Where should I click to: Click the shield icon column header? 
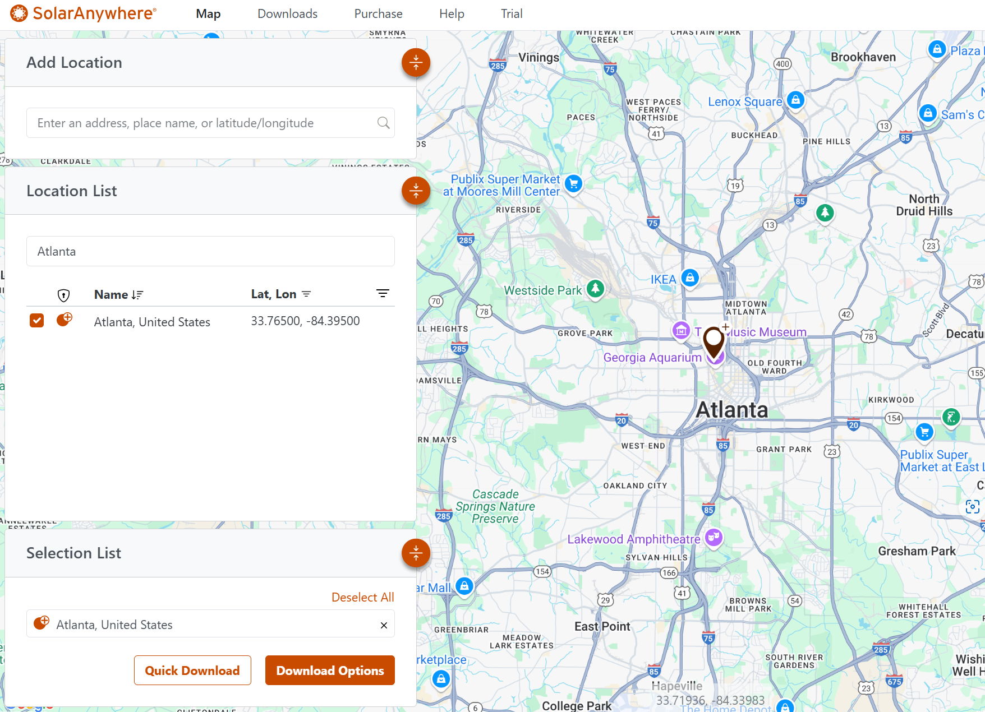[64, 295]
